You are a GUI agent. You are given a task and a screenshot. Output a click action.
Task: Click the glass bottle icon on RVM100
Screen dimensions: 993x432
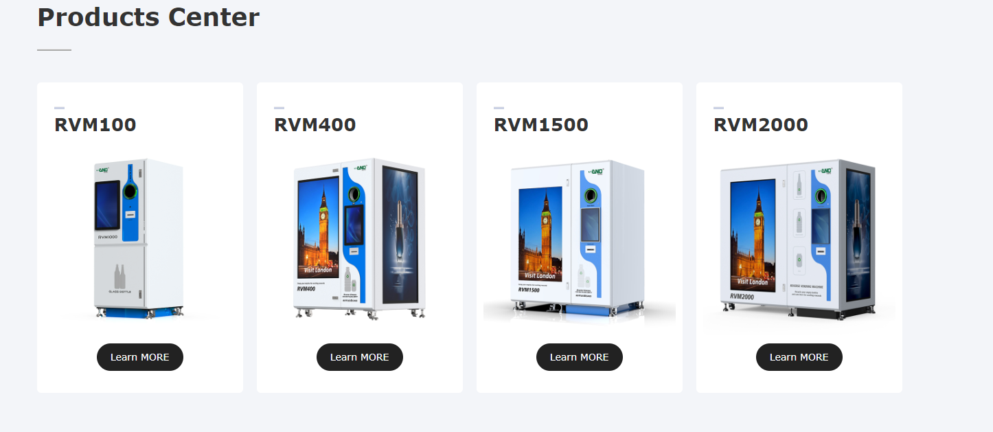point(119,277)
